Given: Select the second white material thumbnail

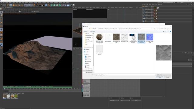Looking at the screenshot, I should coord(8,96).
